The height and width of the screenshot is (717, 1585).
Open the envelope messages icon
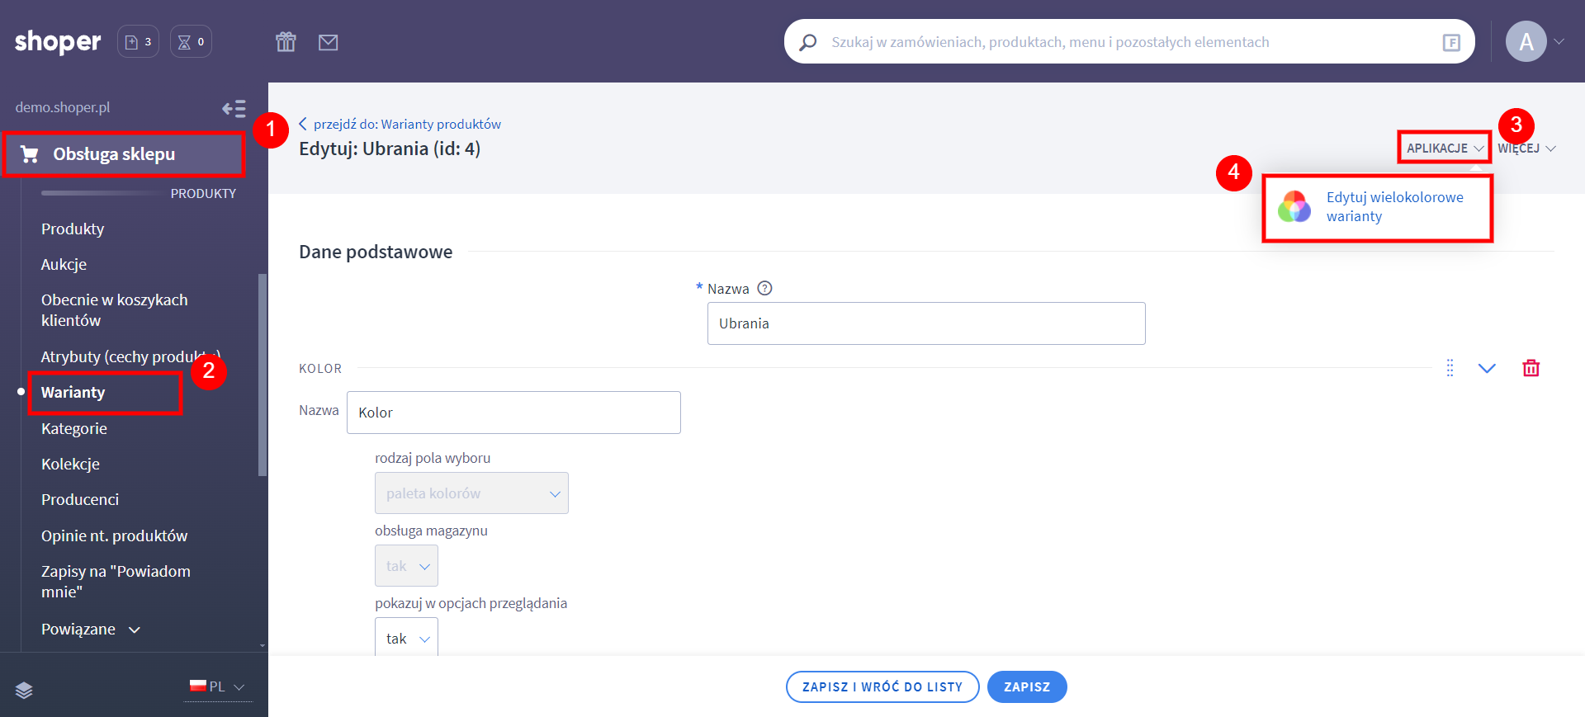[x=328, y=42]
